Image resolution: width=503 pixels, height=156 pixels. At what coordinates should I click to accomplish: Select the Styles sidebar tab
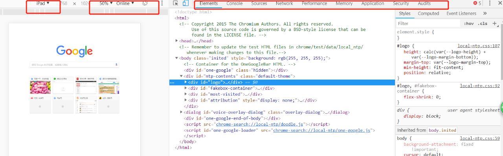tap(404, 13)
